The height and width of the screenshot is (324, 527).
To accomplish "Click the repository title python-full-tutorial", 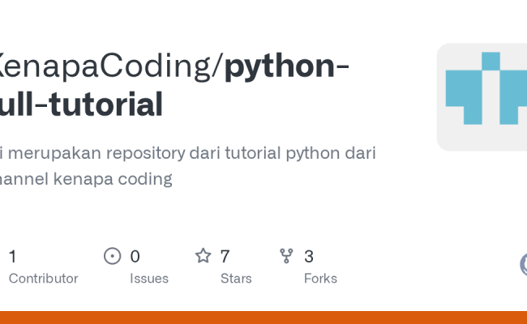I will point(174,85).
